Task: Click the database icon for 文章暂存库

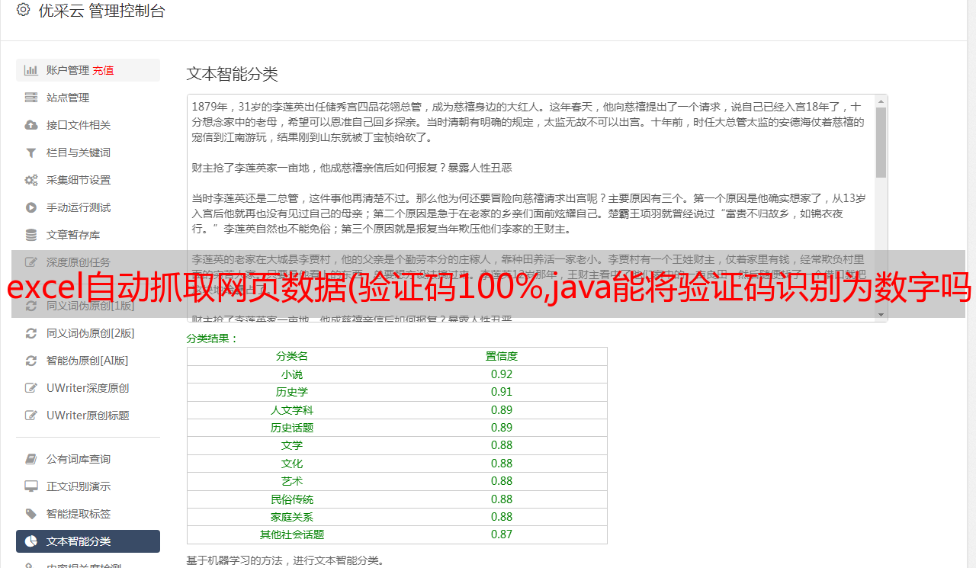Action: pos(31,235)
